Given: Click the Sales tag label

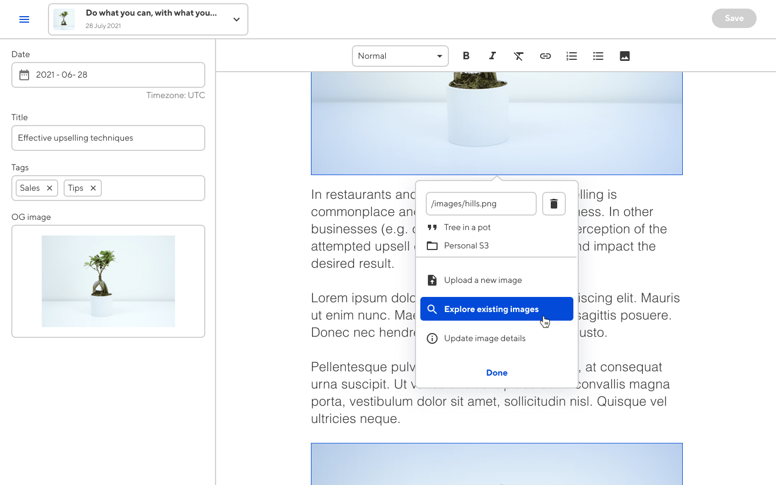Looking at the screenshot, I should pos(30,188).
